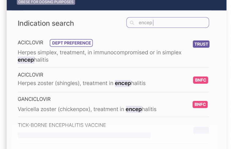Open the GANCICLOVIR result
Image resolution: width=231 pixels, height=149 pixels.
tap(34, 99)
